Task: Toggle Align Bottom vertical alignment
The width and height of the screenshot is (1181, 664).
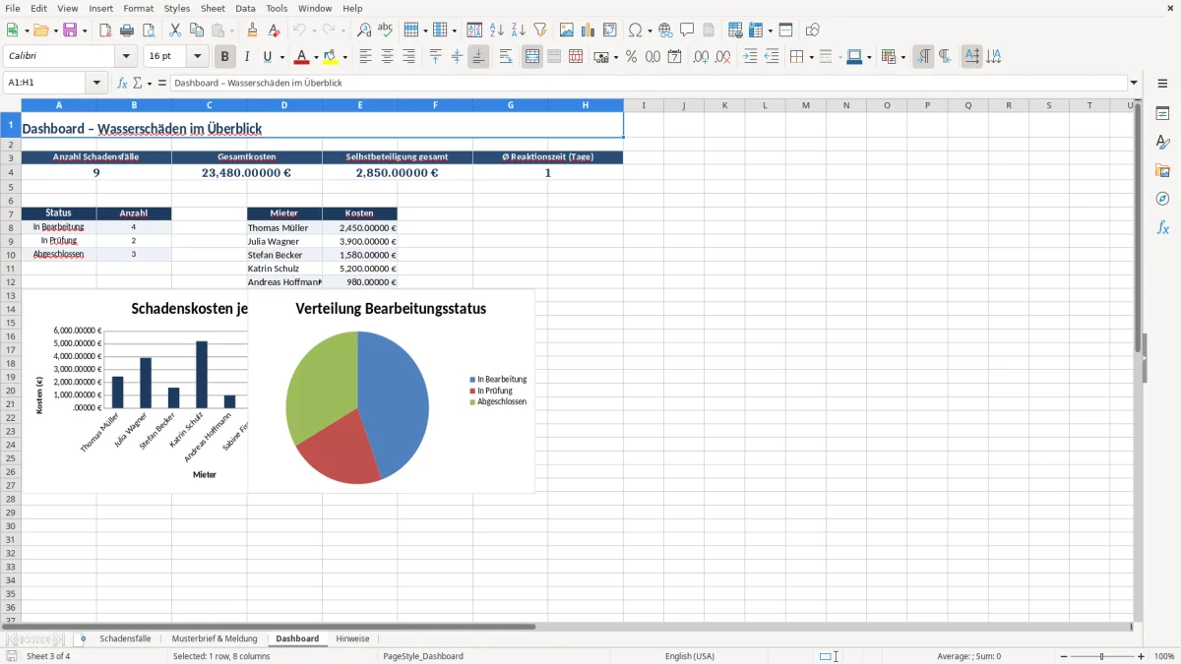Action: click(478, 57)
